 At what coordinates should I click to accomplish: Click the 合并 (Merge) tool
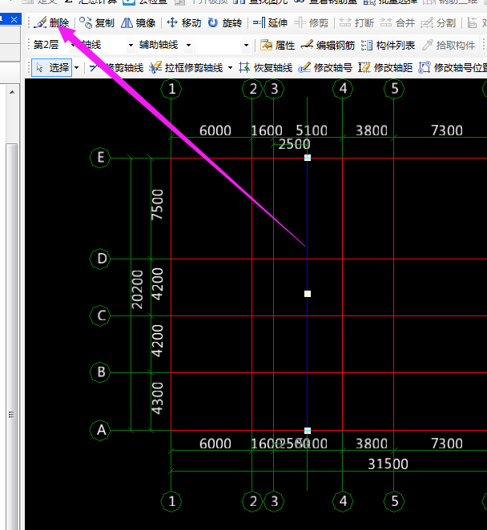[397, 23]
